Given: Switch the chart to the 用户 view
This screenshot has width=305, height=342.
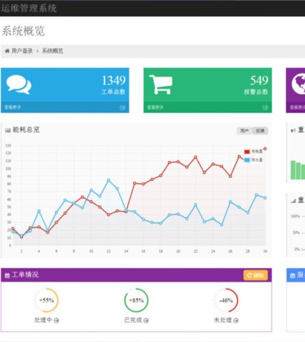Looking at the screenshot, I should click(244, 131).
